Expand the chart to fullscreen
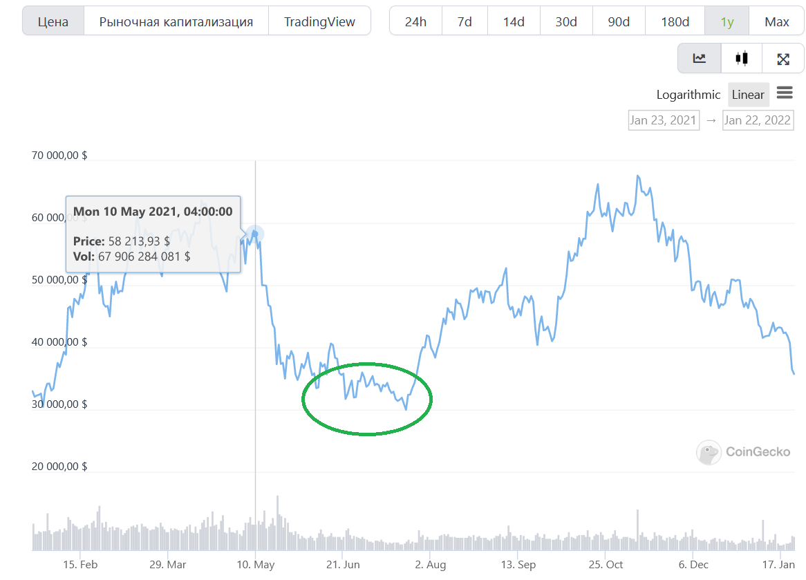The width and height of the screenshot is (806, 580). (x=783, y=59)
